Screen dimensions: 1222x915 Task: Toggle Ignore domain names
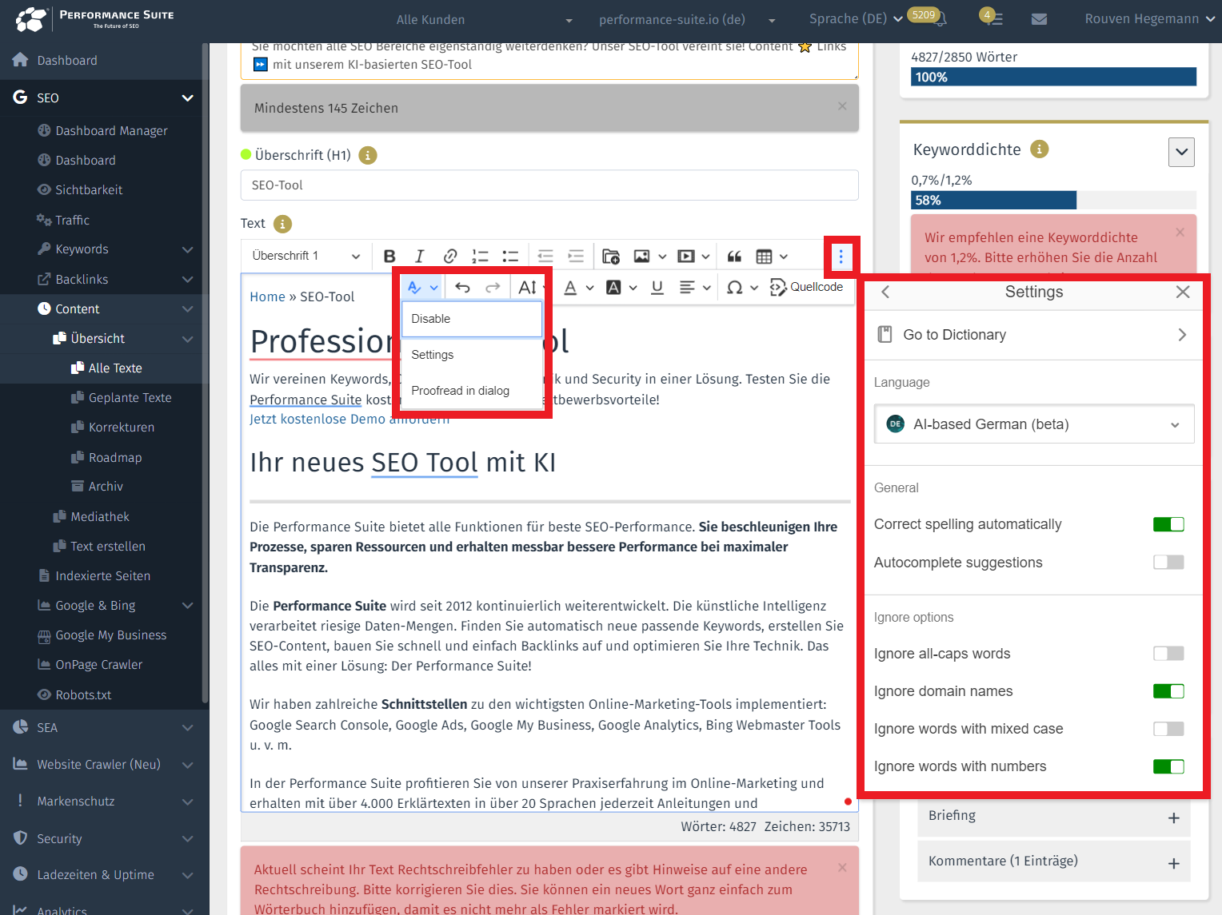click(x=1168, y=691)
